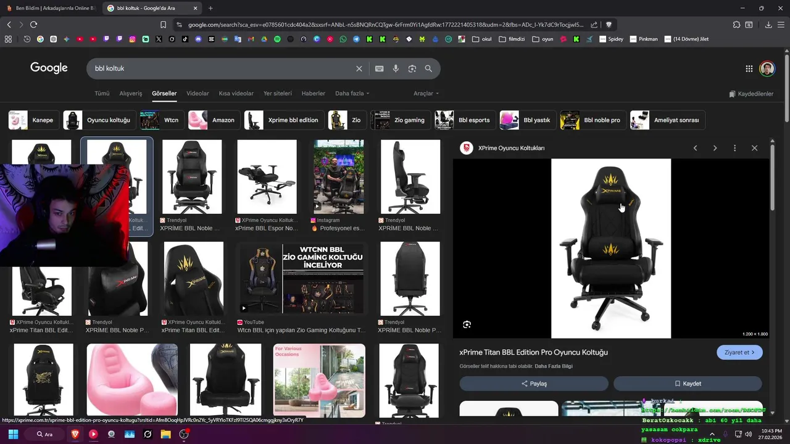Click in the bbl koltuk search field
This screenshot has width=790, height=444.
[x=222, y=68]
